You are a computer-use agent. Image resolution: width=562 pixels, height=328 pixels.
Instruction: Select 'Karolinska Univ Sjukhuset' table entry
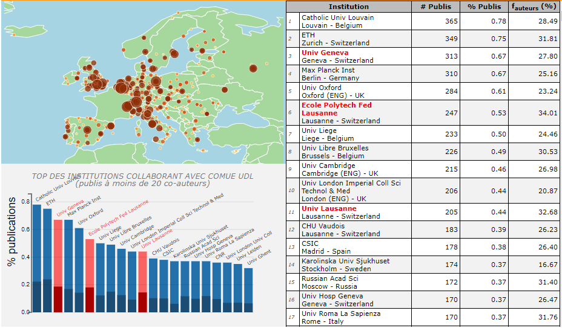click(346, 261)
